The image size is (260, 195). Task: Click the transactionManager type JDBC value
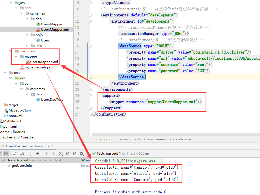point(178,34)
